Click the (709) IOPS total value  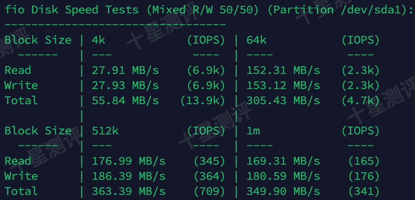point(209,191)
